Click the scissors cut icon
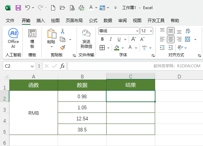 [63, 31]
